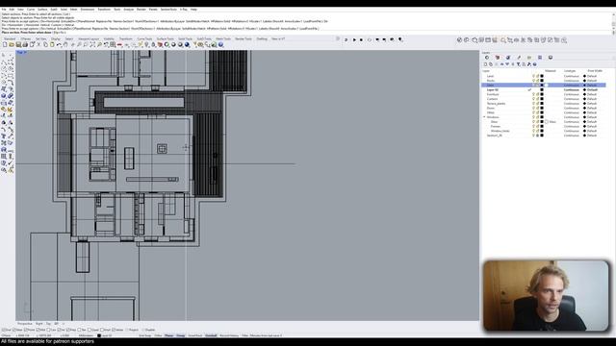Click the Undo arrow icon
This screenshot has height=346, width=616.
point(59,45)
